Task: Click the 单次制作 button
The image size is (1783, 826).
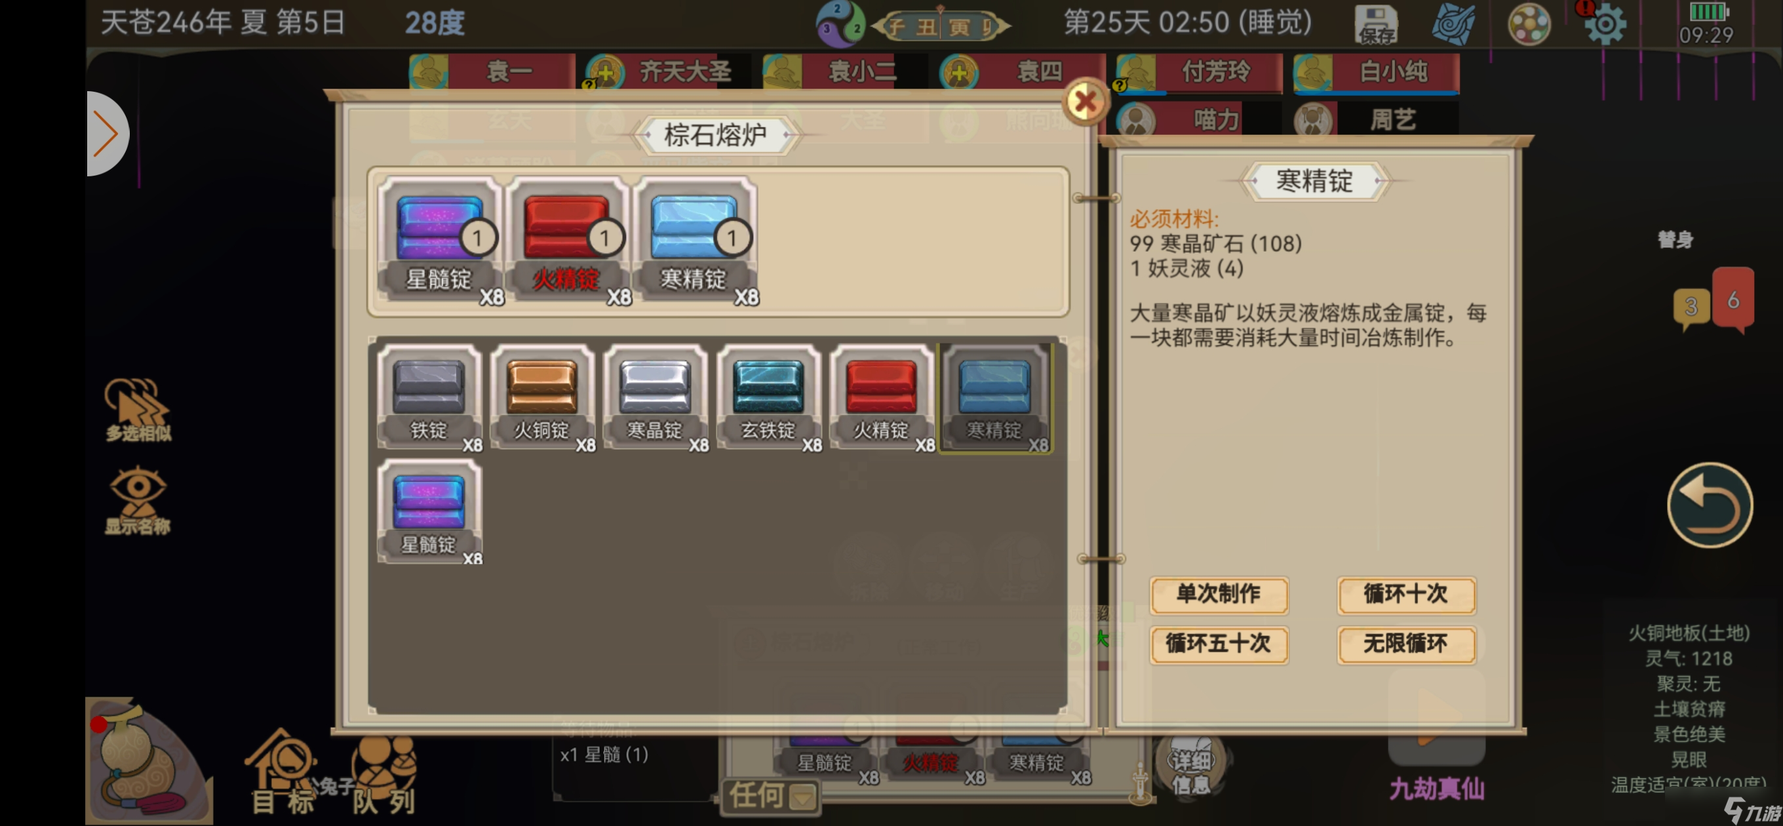Action: [1219, 595]
